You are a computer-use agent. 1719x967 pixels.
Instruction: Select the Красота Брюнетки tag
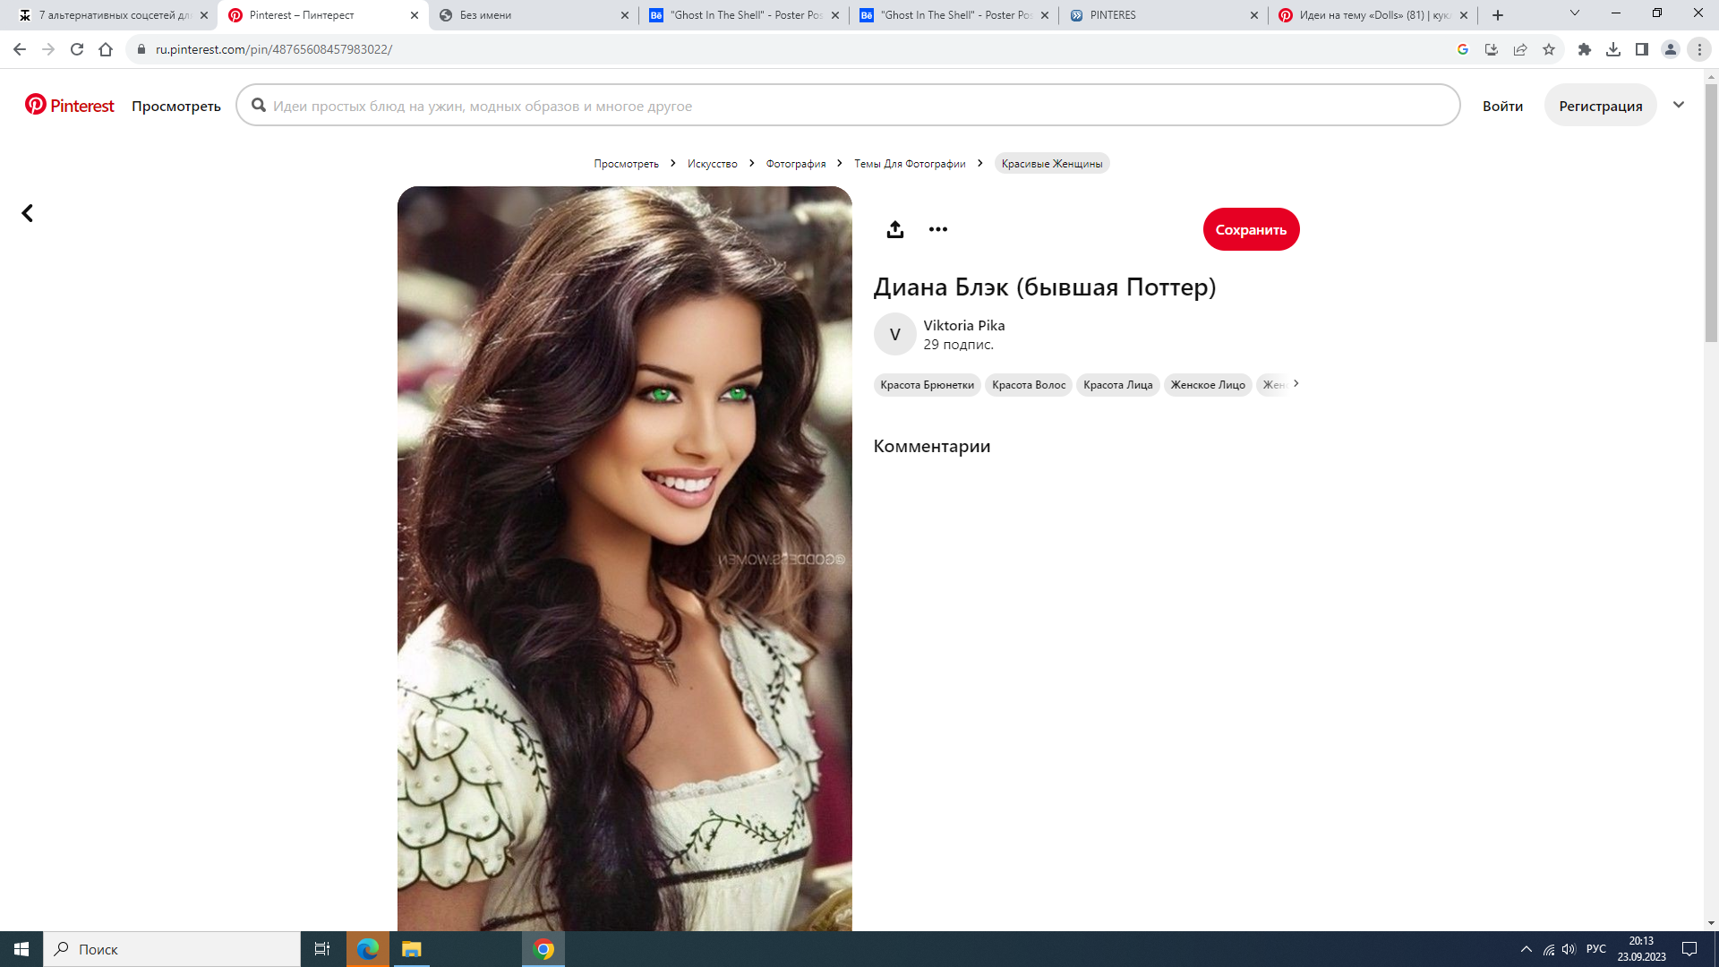(927, 385)
